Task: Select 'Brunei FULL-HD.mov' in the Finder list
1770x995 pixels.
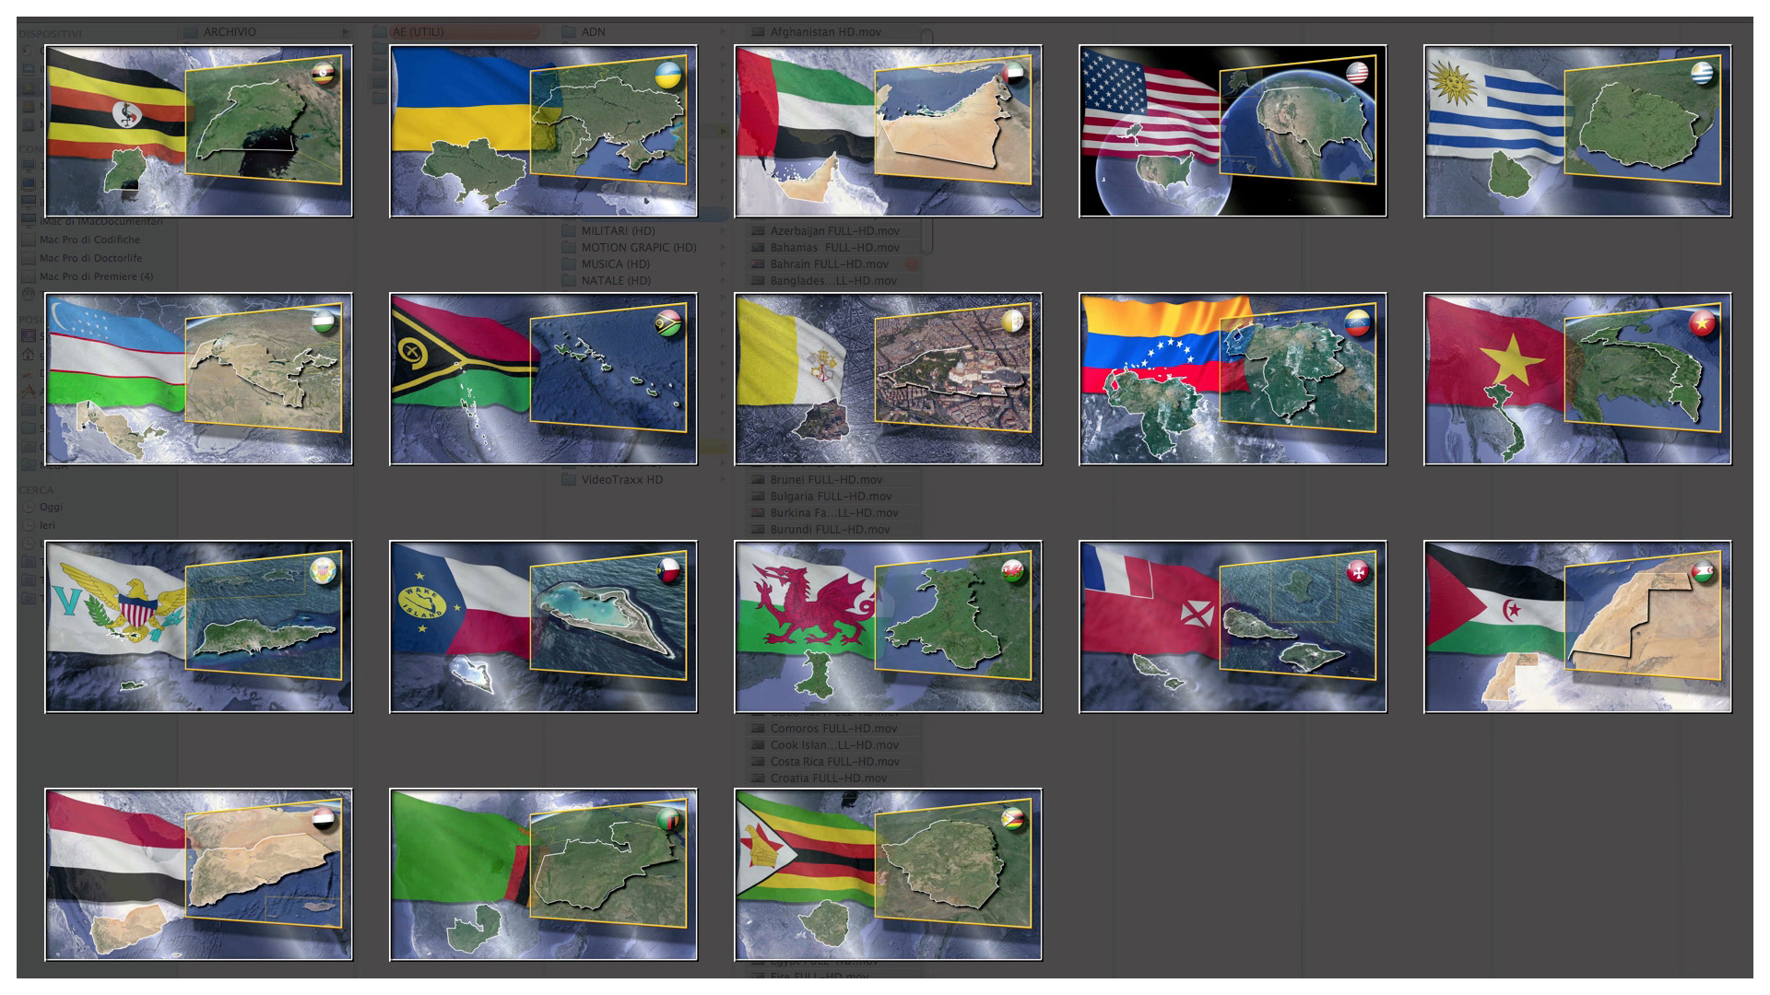Action: (834, 480)
